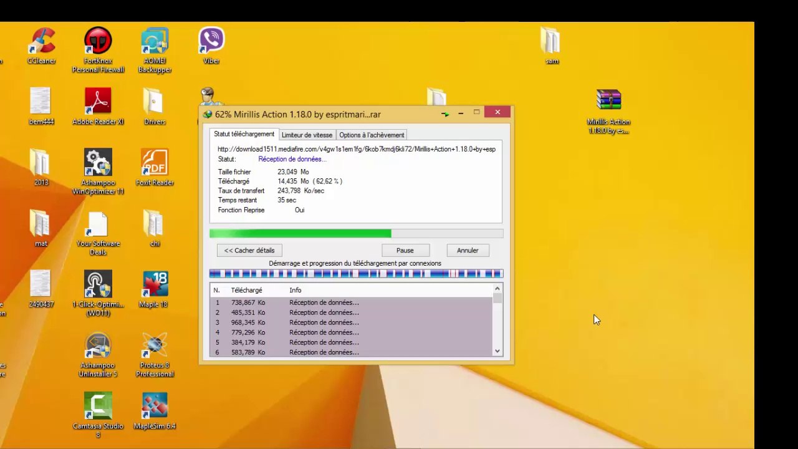This screenshot has width=798, height=449.
Task: Click the file size value 23,049 Mo
Action: 293,171
